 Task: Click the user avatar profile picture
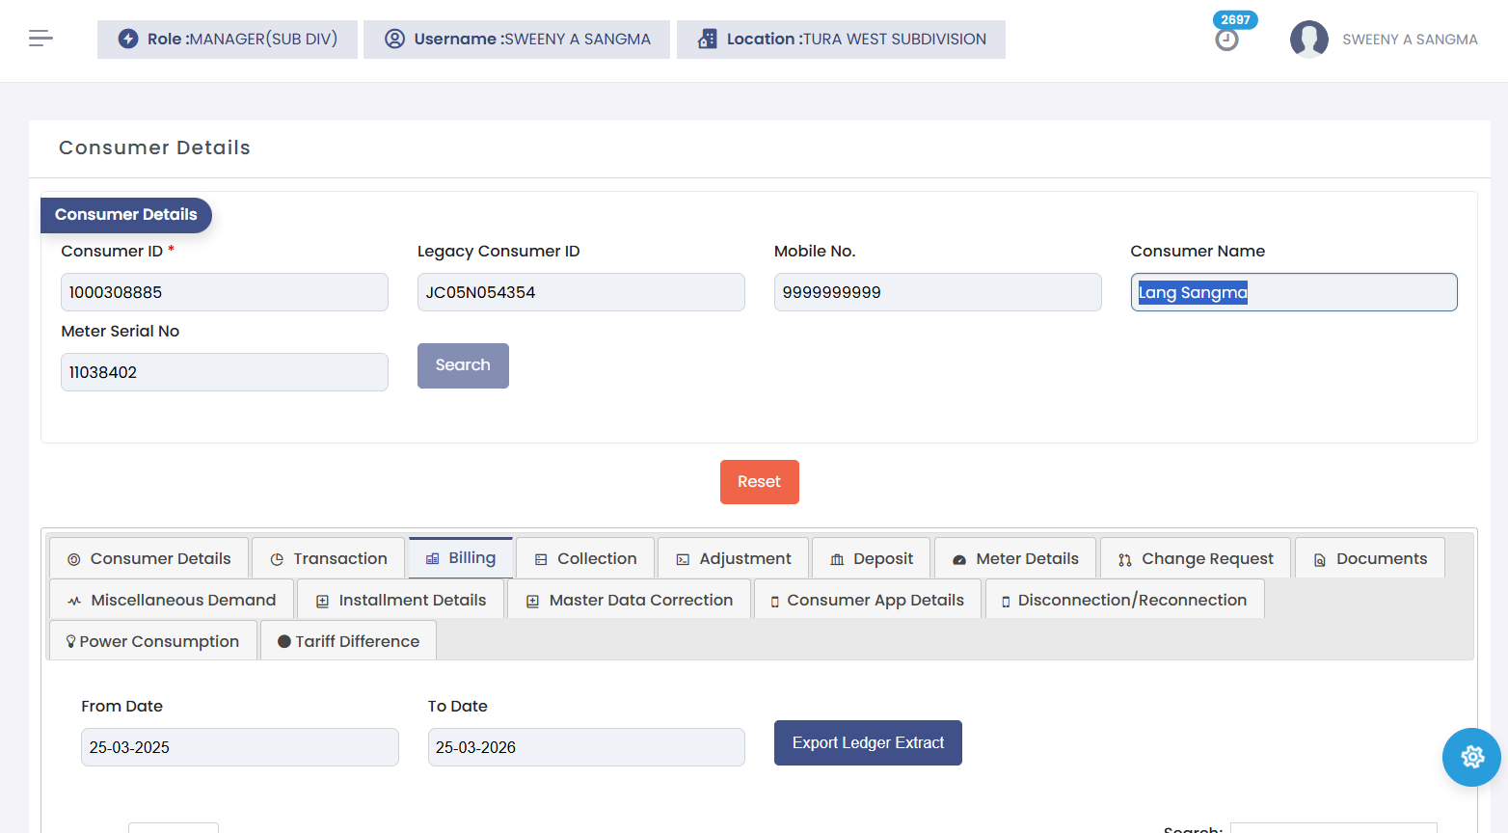coord(1308,40)
